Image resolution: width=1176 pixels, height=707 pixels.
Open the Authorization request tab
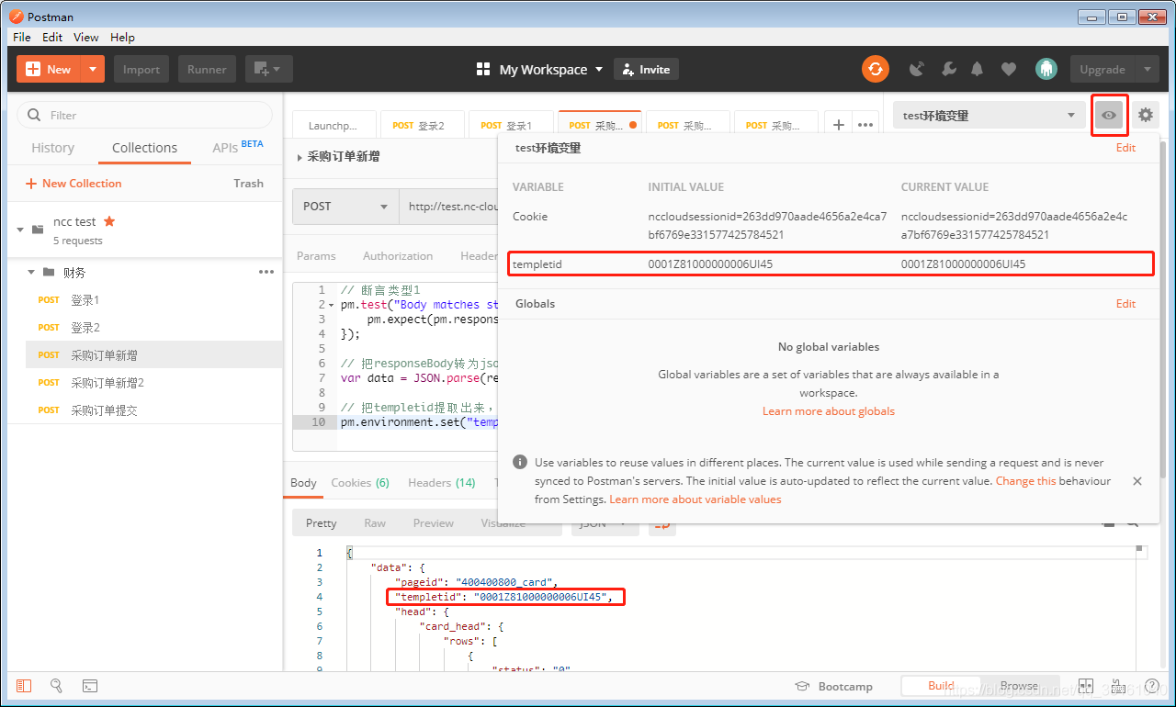point(398,256)
